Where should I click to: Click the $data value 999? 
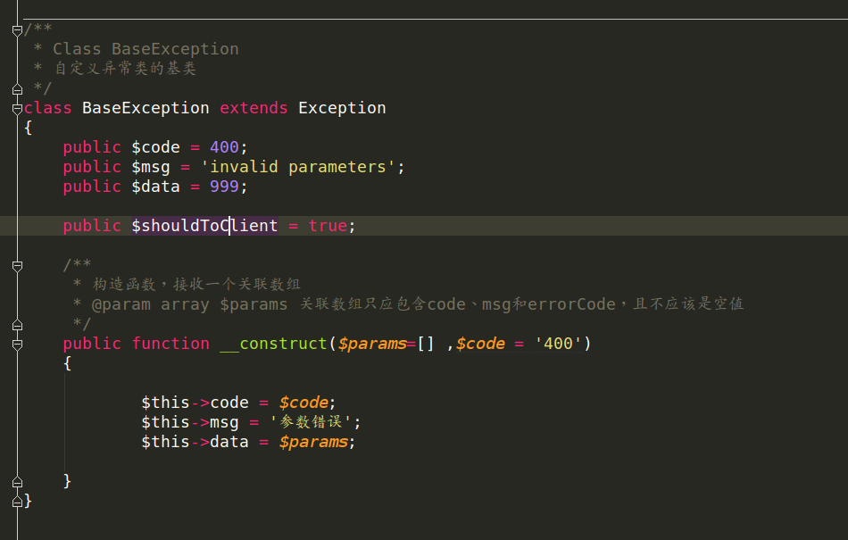224,187
